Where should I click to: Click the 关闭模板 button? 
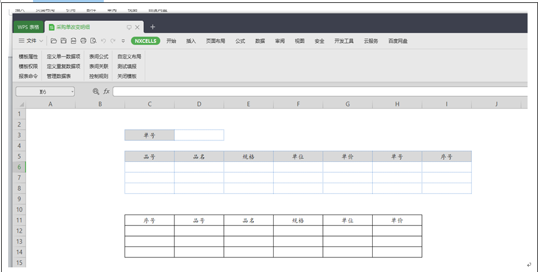(x=127, y=76)
